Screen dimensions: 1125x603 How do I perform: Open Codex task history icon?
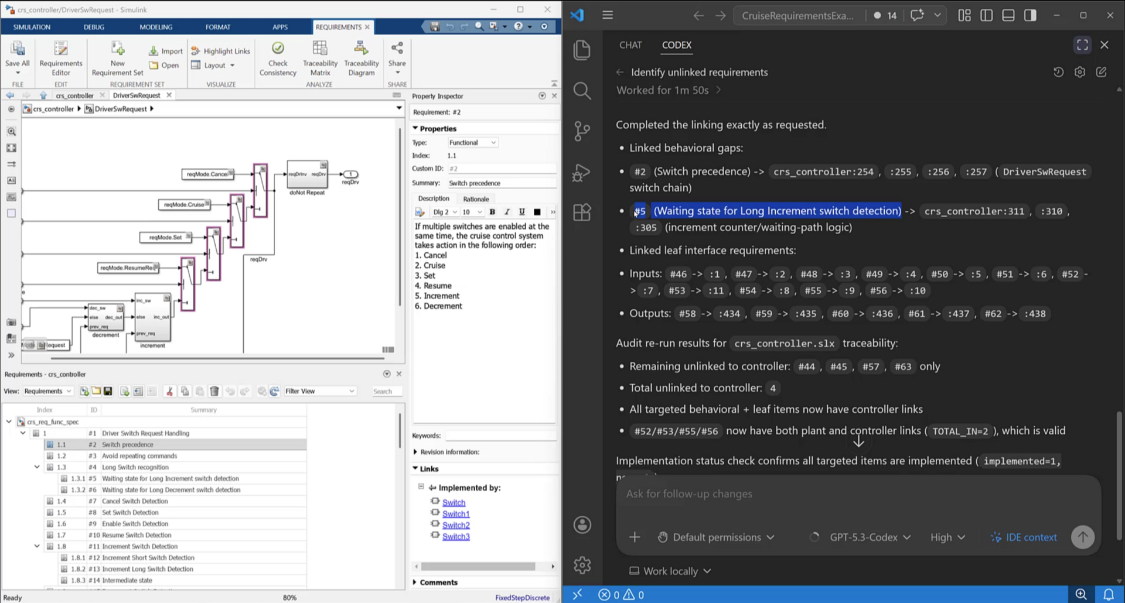[1058, 72]
